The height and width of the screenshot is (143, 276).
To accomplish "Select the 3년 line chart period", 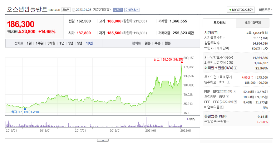I will coord(70,43).
